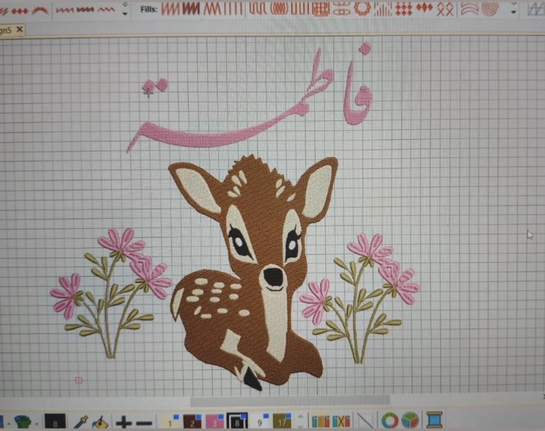Screen dimensions: 545x431
Task: Pick cream color swatch 1
Action: pyautogui.click(x=170, y=421)
